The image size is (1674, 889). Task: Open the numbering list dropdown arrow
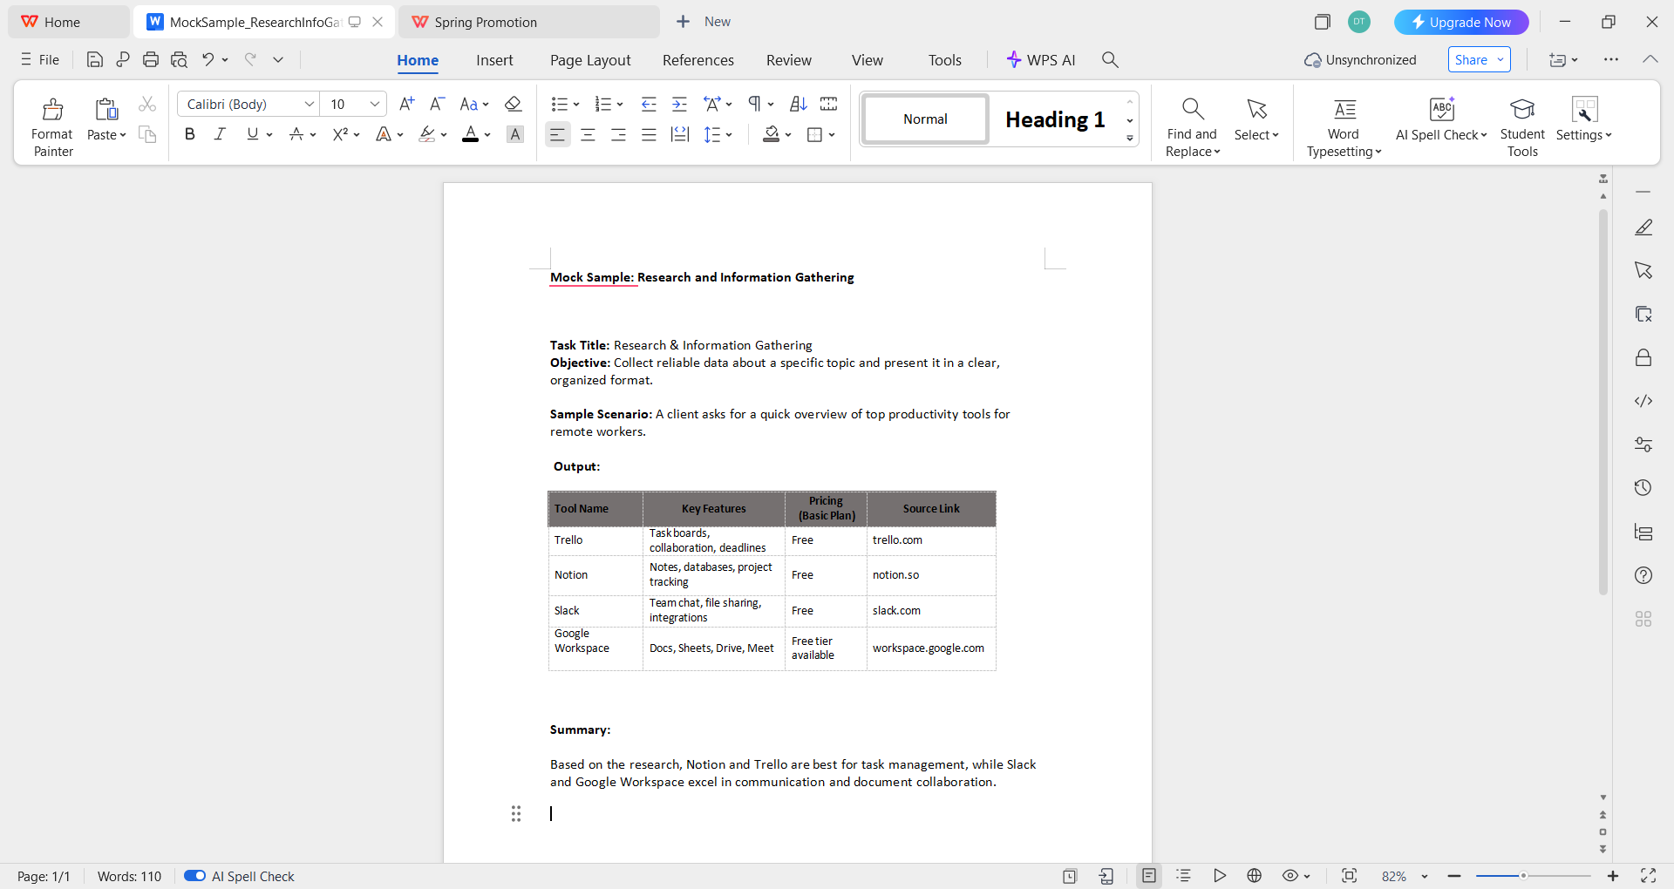(x=620, y=105)
